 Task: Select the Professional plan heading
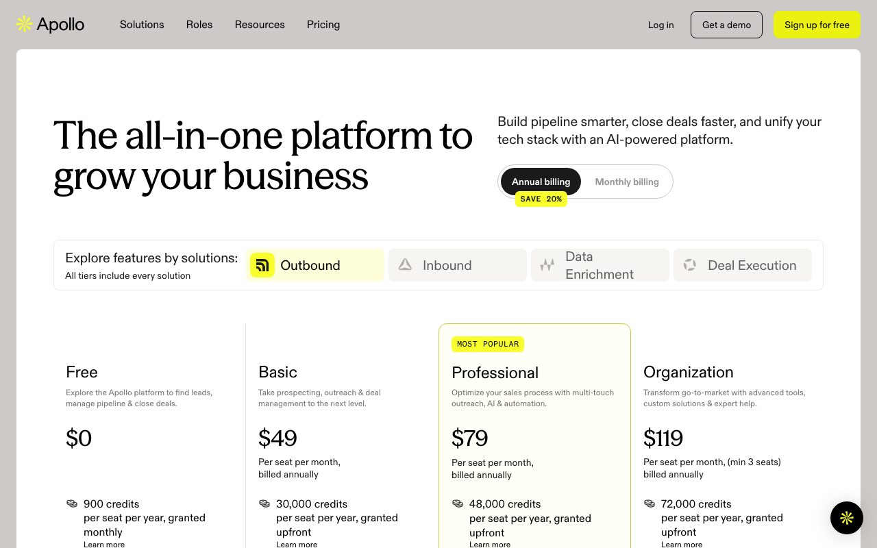[x=495, y=373]
